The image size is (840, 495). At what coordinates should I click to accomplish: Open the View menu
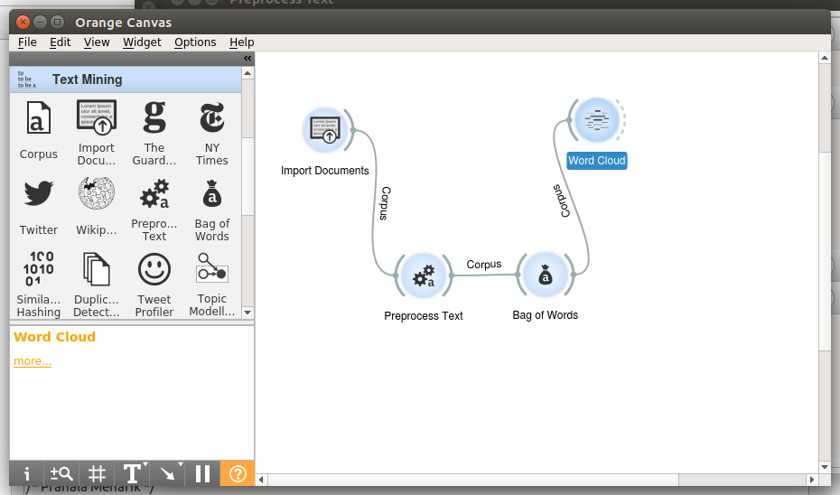(x=97, y=42)
